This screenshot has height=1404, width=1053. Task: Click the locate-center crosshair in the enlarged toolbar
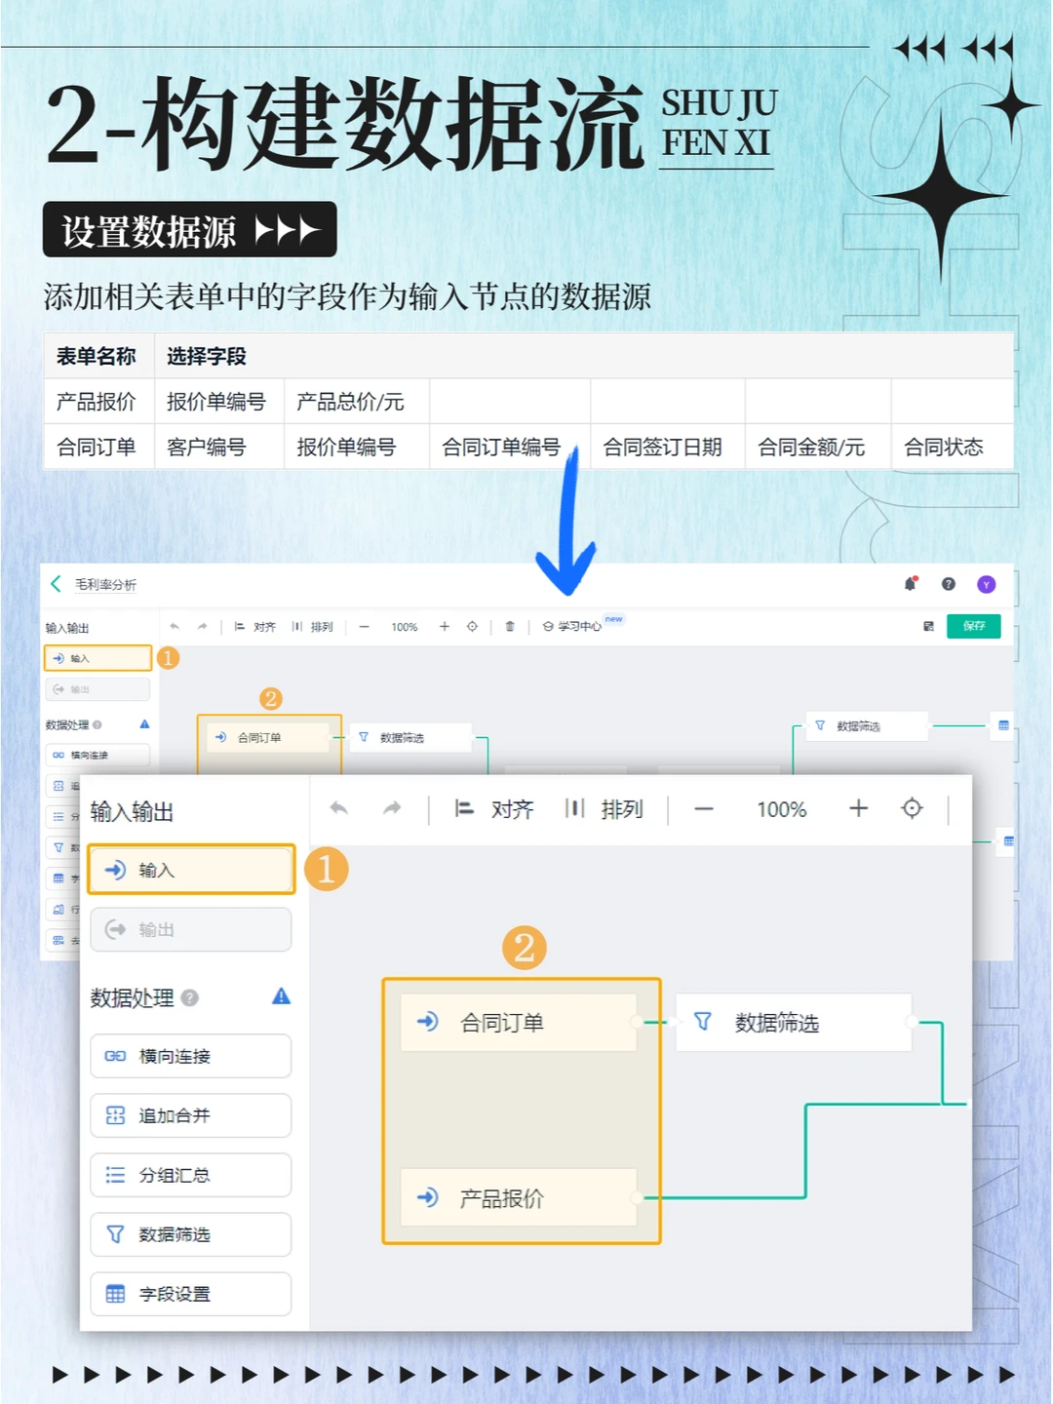pyautogui.click(x=912, y=808)
